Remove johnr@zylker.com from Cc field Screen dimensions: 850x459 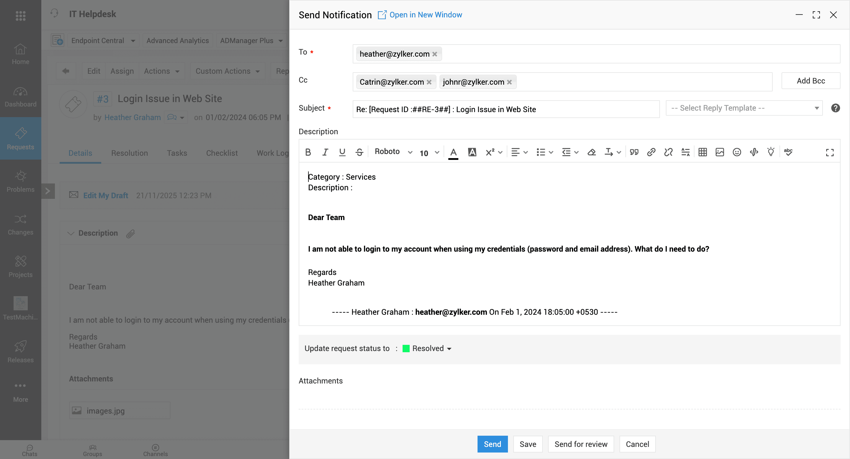pos(509,82)
